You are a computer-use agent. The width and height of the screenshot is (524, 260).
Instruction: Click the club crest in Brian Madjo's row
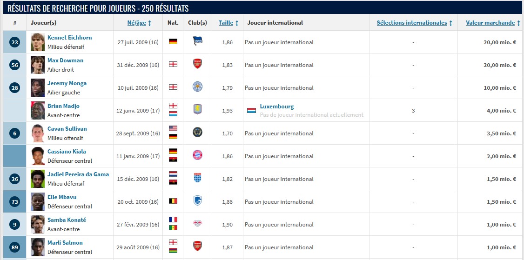click(197, 110)
